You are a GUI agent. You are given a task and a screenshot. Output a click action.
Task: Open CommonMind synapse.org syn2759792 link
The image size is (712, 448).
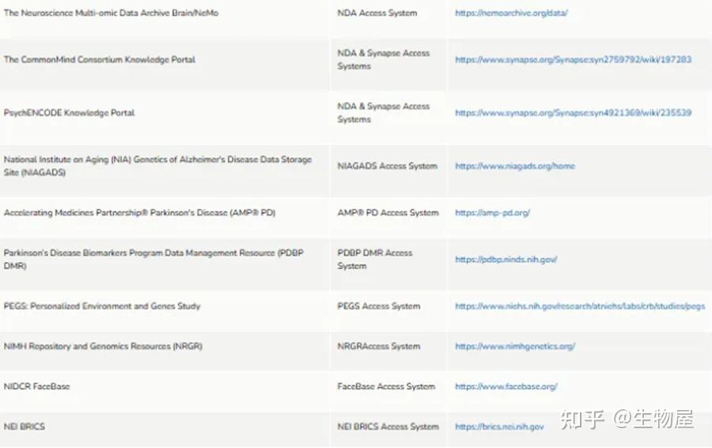pyautogui.click(x=573, y=59)
